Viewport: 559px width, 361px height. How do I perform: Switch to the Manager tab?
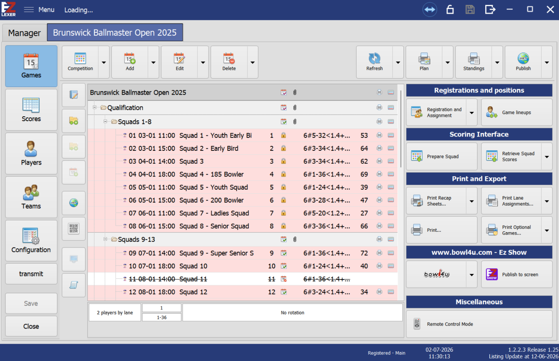pyautogui.click(x=24, y=33)
